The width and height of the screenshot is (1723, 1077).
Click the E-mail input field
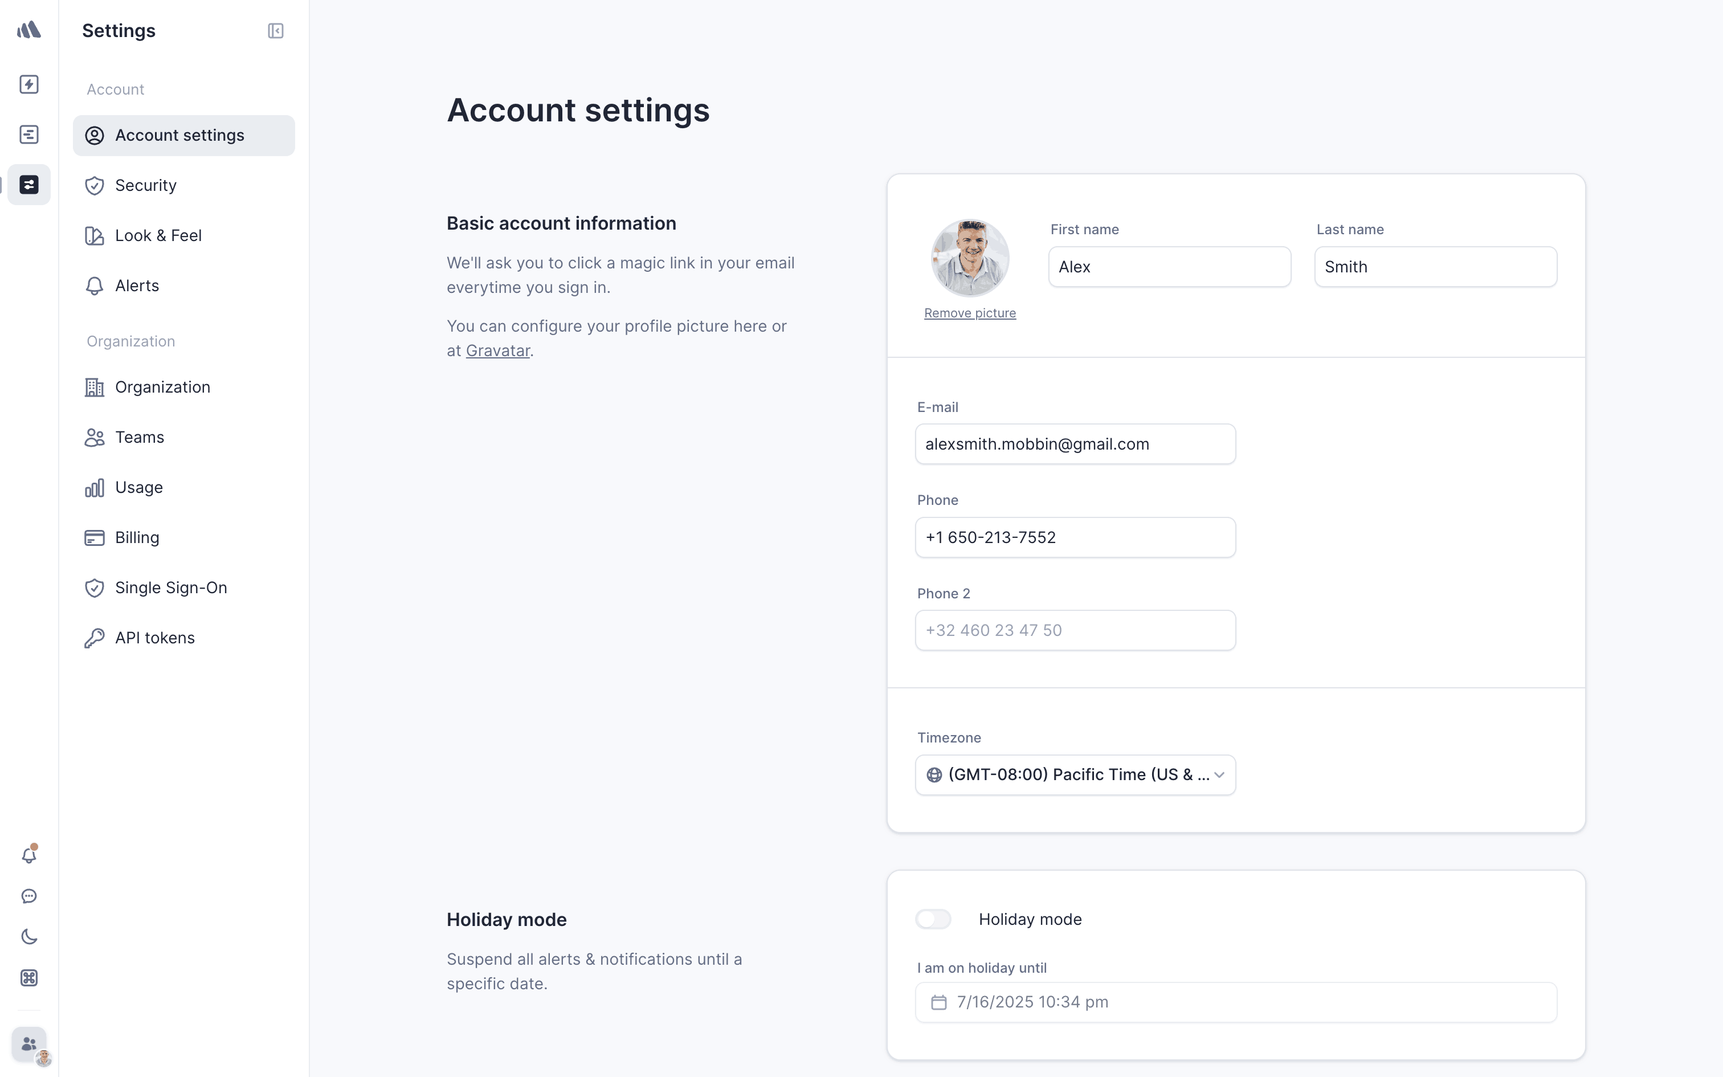(x=1075, y=444)
